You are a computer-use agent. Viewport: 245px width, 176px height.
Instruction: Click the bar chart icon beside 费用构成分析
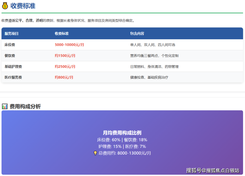point(5,106)
